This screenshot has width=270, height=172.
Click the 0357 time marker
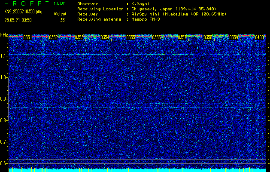(x=182, y=37)
